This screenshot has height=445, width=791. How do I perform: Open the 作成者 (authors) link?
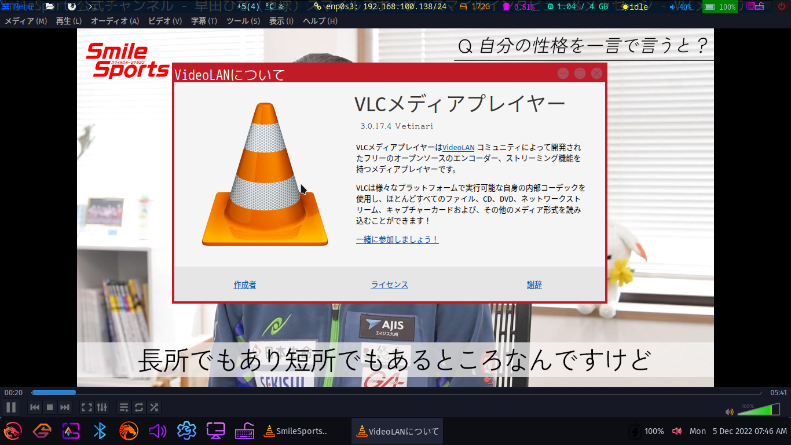coord(245,284)
